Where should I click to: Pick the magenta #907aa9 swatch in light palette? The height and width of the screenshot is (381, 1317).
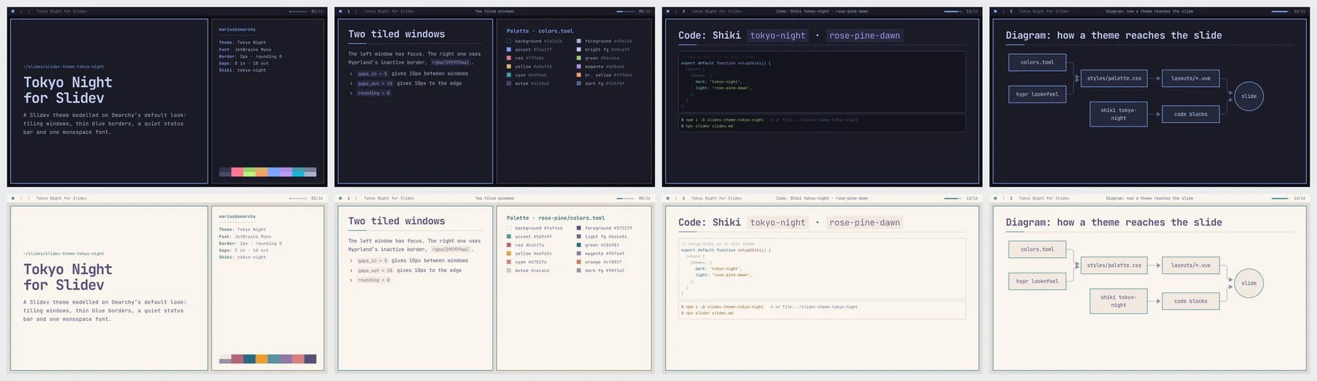pos(579,254)
